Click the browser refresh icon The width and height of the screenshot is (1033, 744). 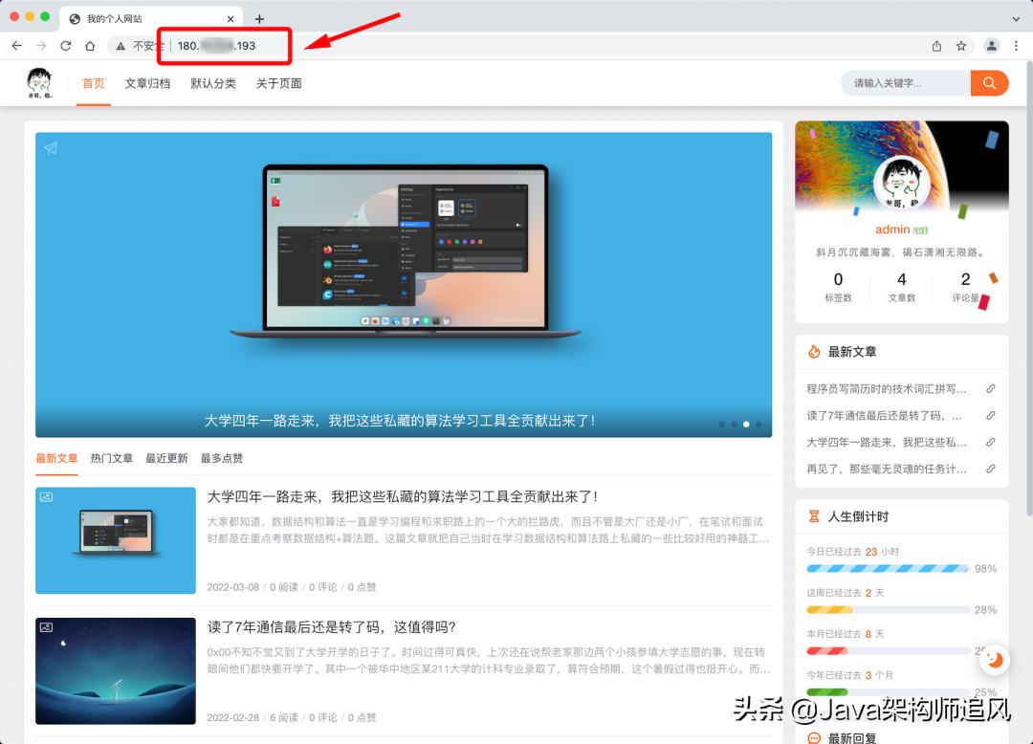click(65, 45)
